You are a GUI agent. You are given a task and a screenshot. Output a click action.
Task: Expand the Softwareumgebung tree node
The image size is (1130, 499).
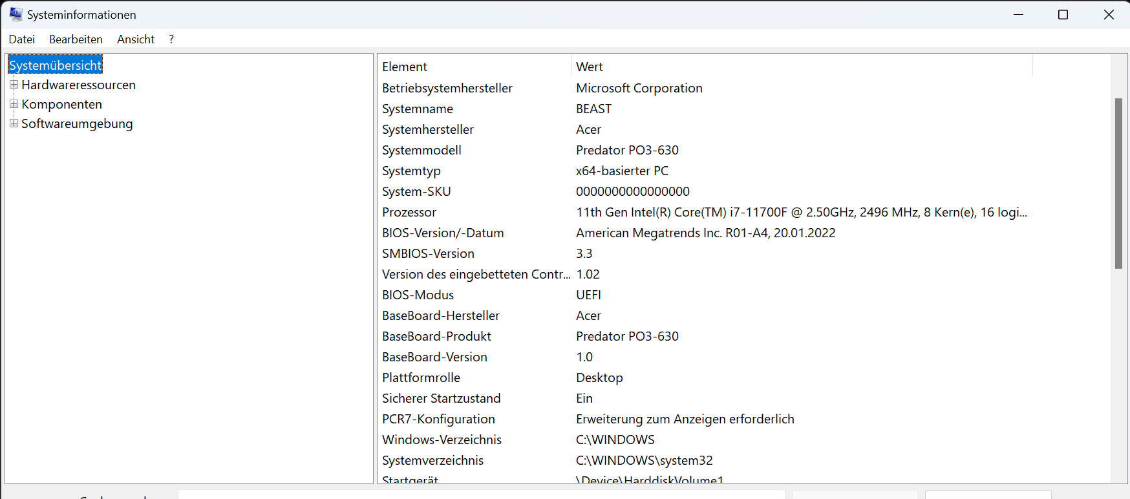pos(14,123)
